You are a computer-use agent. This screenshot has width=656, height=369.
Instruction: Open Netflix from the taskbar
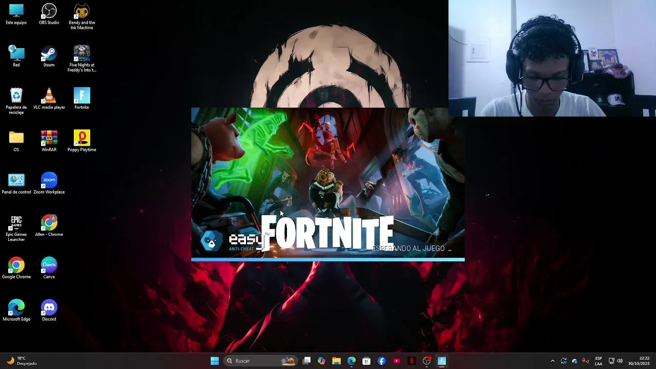[412, 361]
